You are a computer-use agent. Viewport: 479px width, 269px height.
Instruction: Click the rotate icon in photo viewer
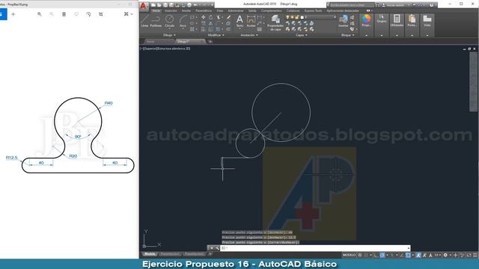pyautogui.click(x=88, y=14)
